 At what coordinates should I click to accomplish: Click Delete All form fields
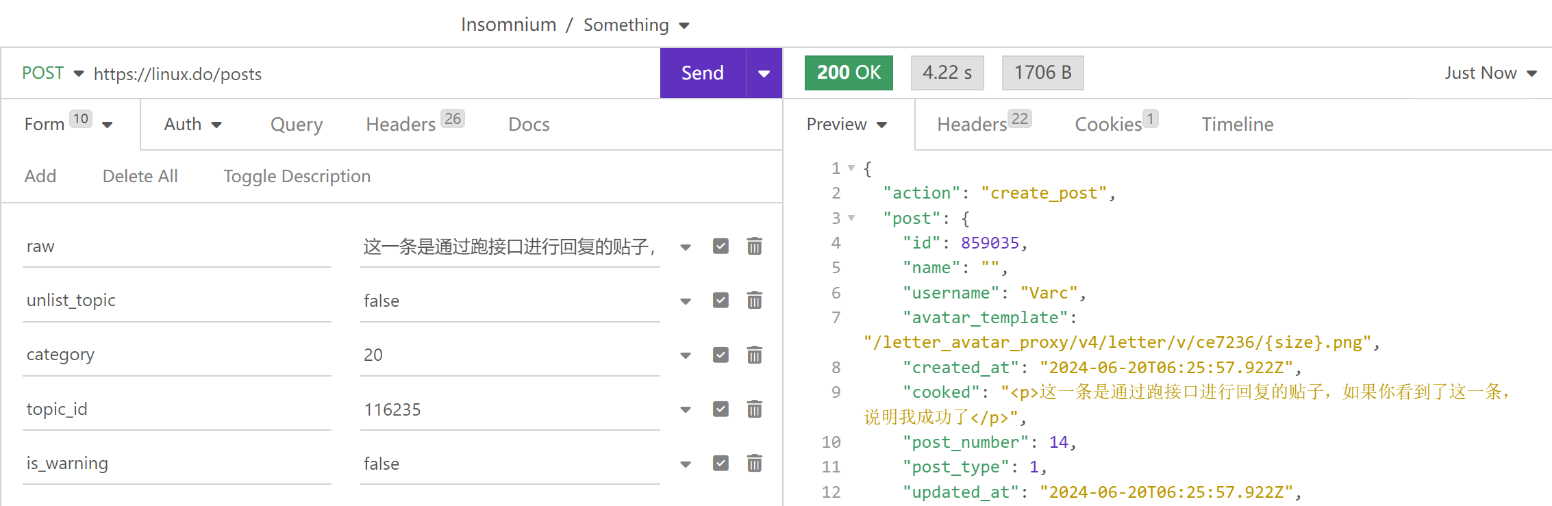(140, 176)
